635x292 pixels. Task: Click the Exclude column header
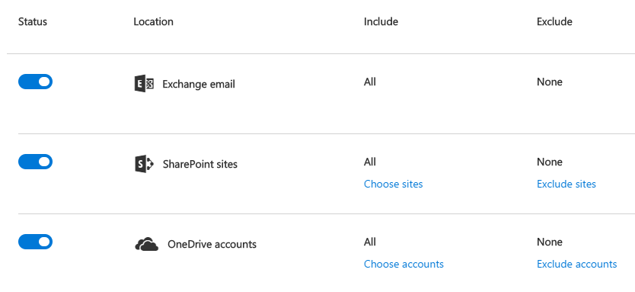554,21
